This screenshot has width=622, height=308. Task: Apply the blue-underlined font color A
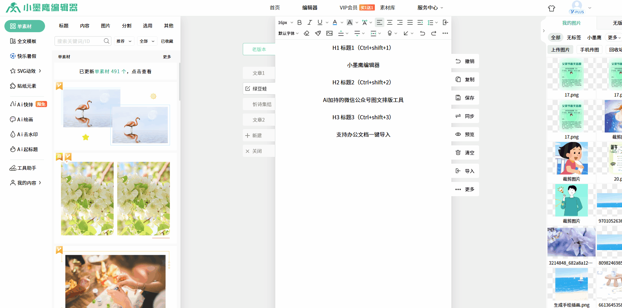[x=335, y=22]
